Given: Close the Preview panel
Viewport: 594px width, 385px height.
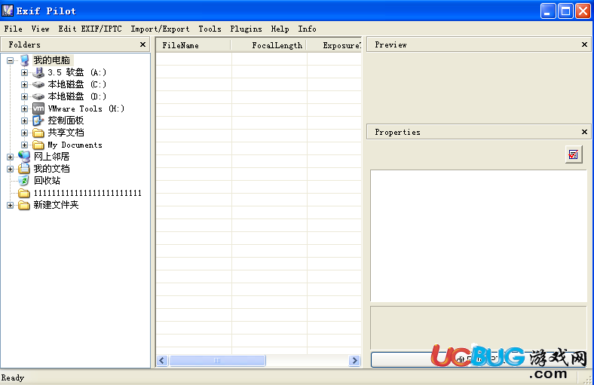Looking at the screenshot, I should point(584,44).
